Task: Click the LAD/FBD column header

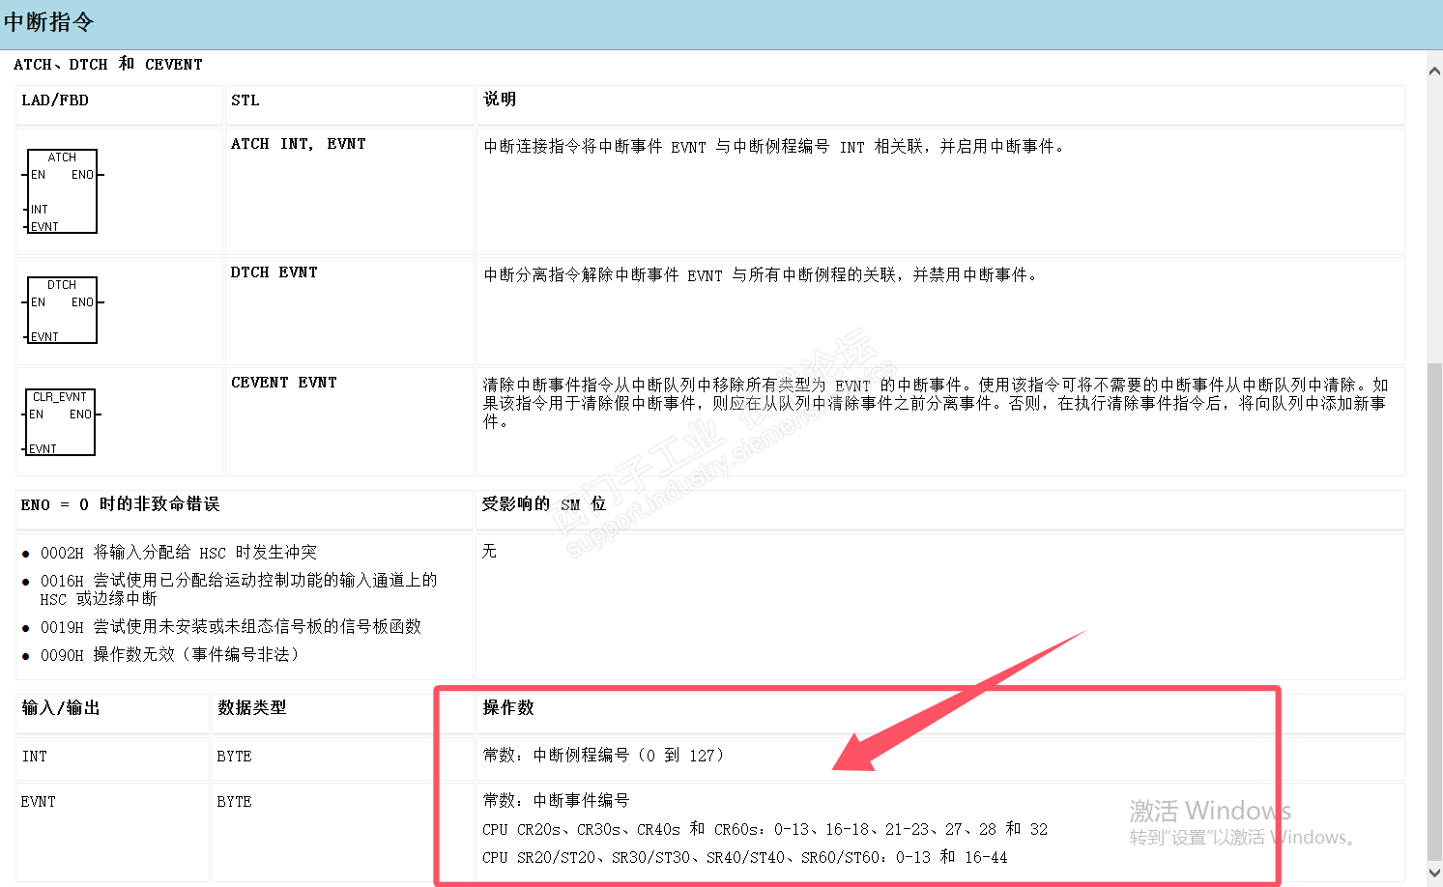Action: [55, 100]
